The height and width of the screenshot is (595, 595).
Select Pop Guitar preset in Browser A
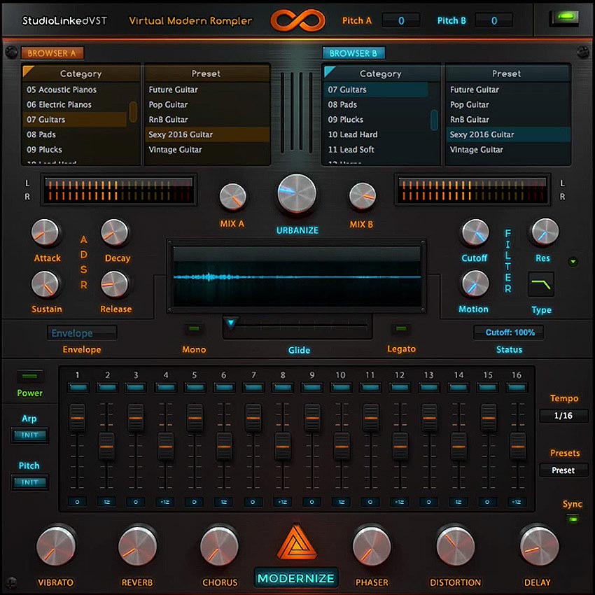(168, 105)
